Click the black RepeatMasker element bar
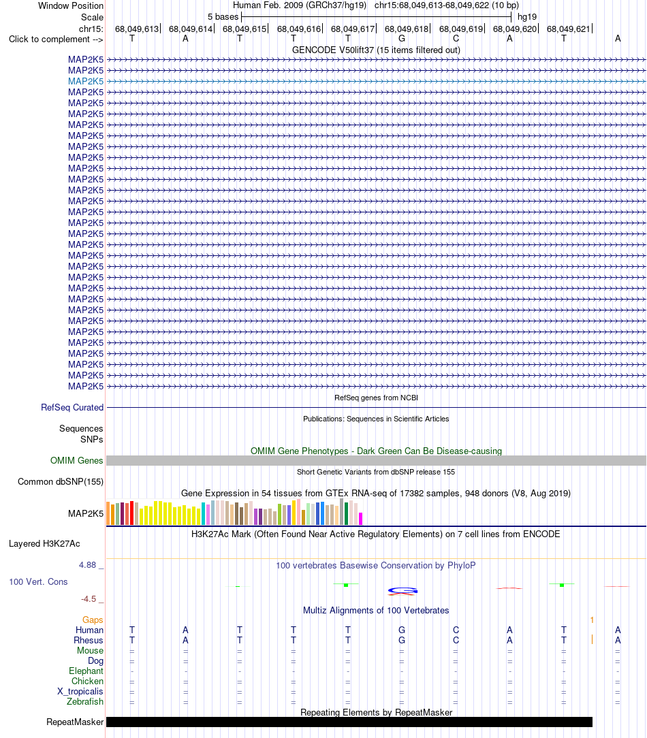The width and height of the screenshot is (647, 738). (x=349, y=722)
